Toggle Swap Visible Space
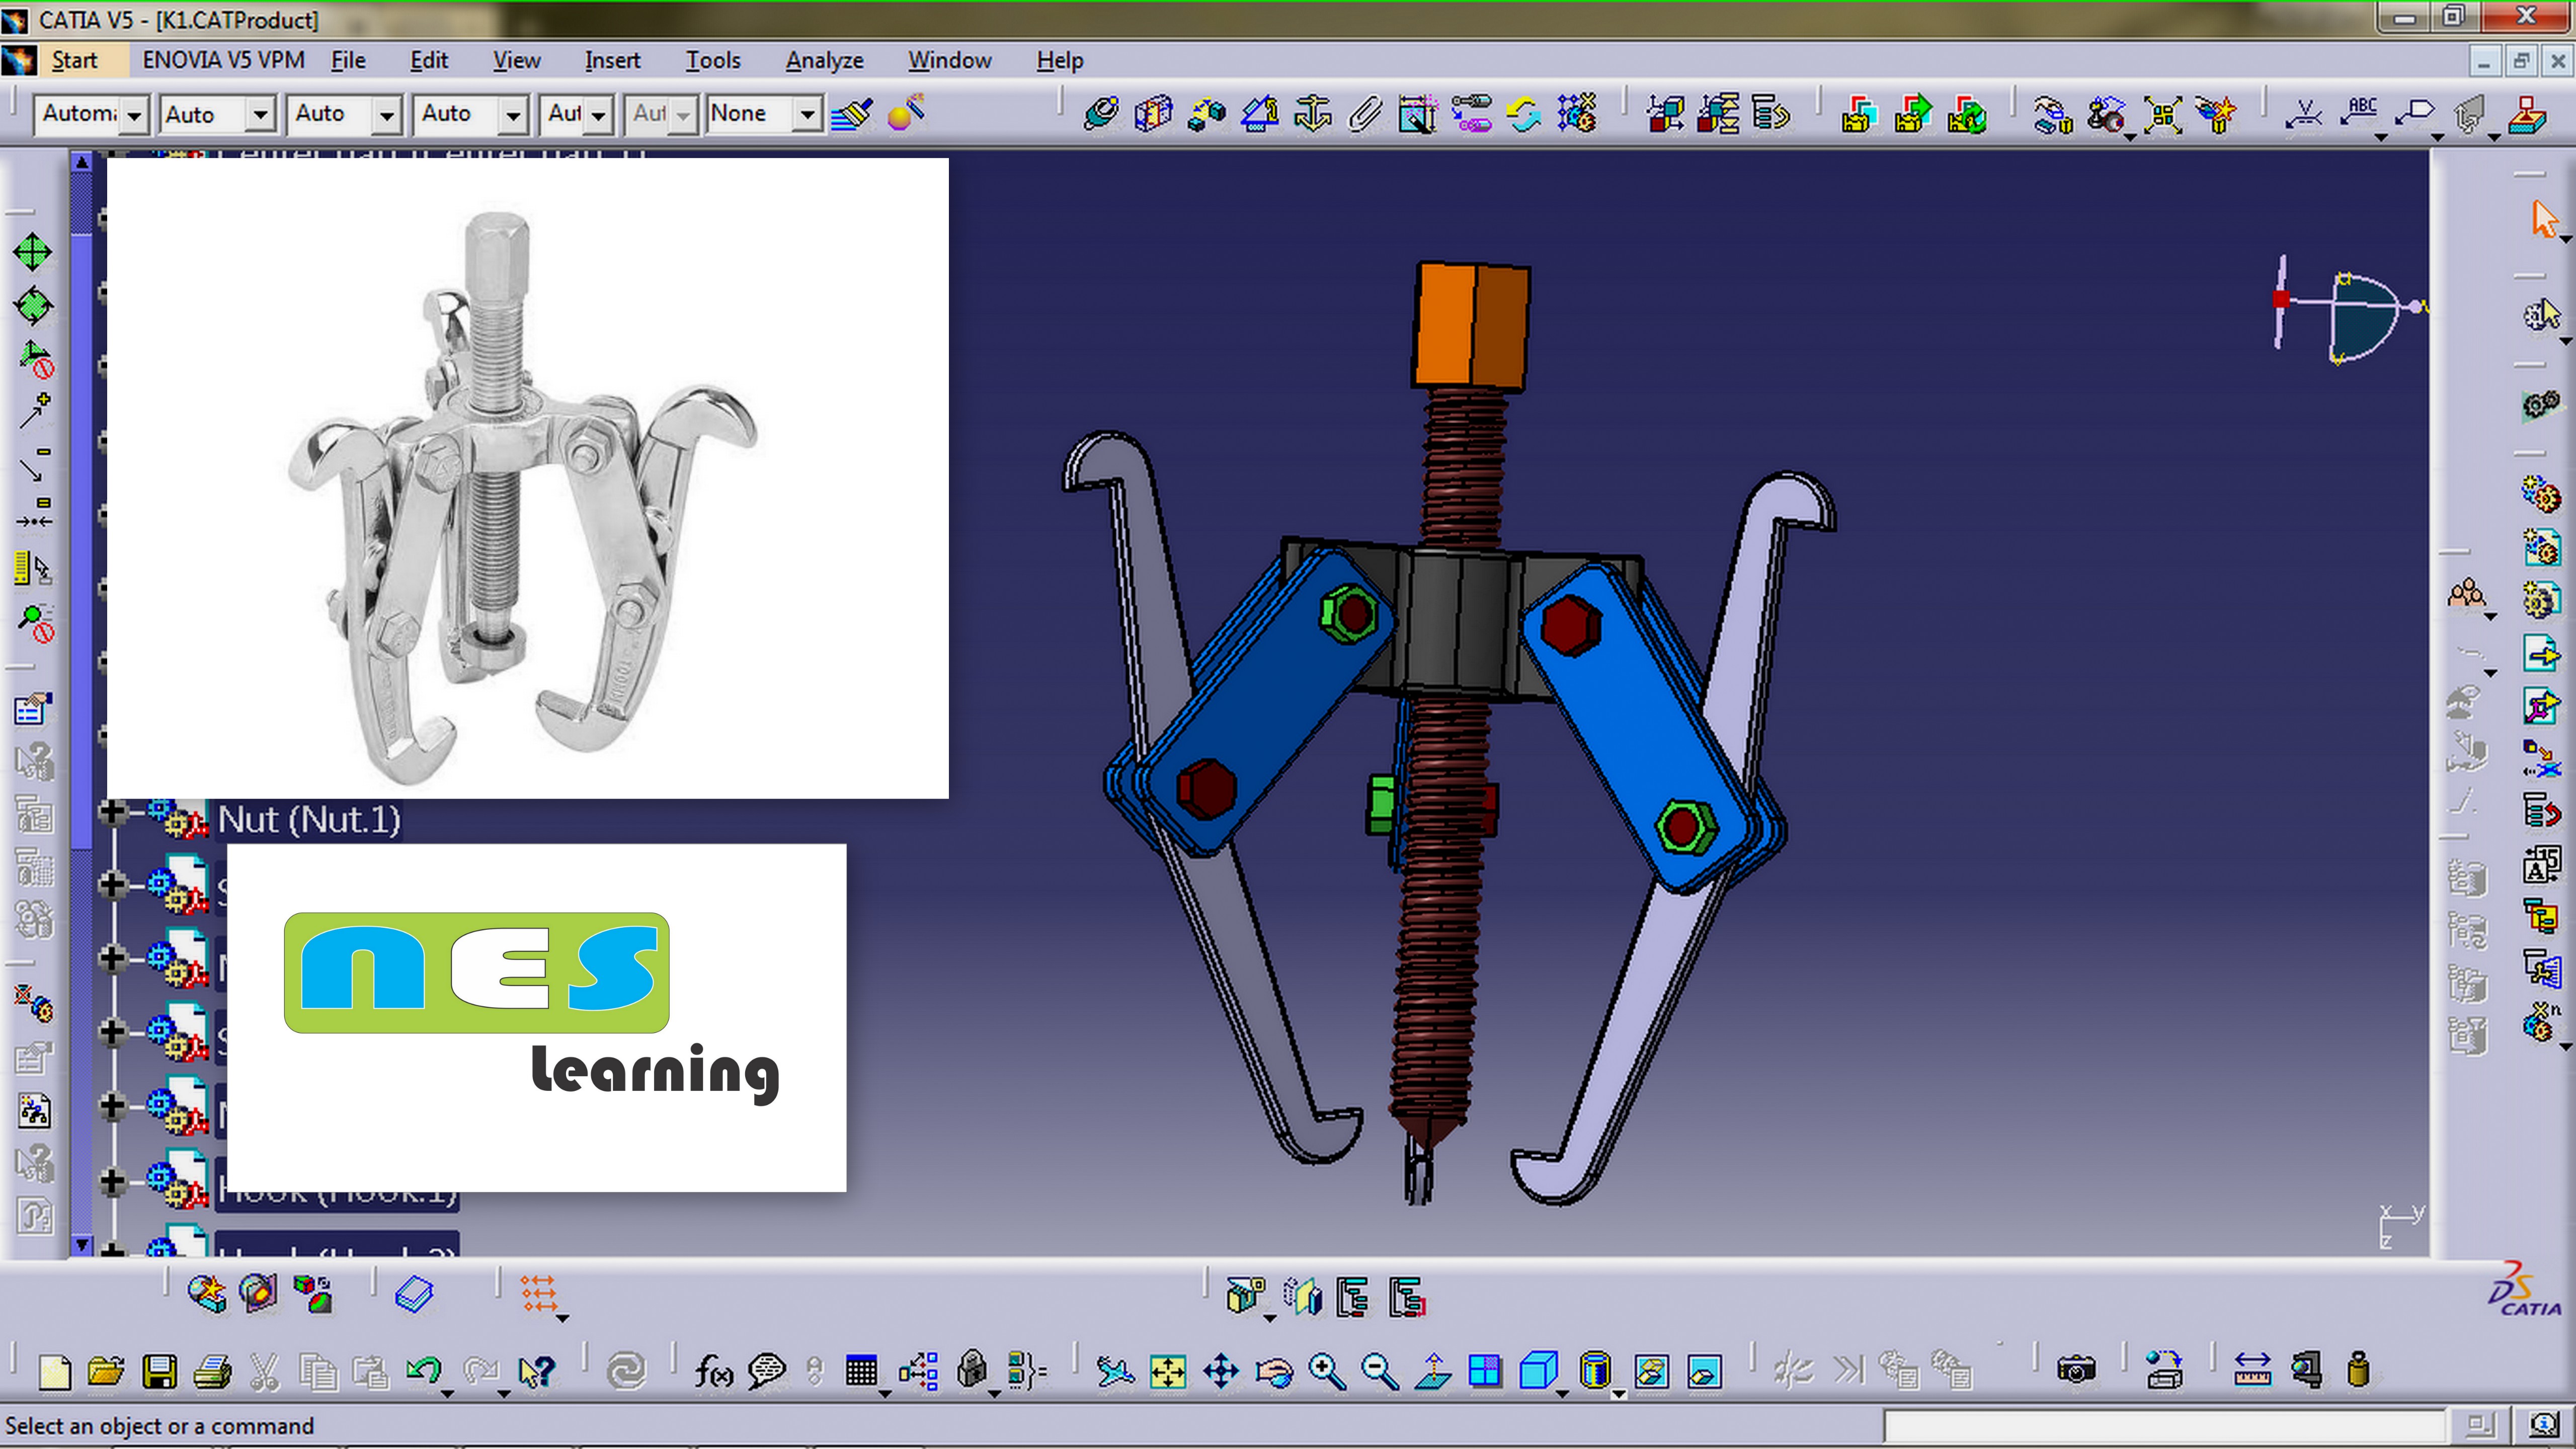The width and height of the screenshot is (2576, 1449). [x=1705, y=1371]
